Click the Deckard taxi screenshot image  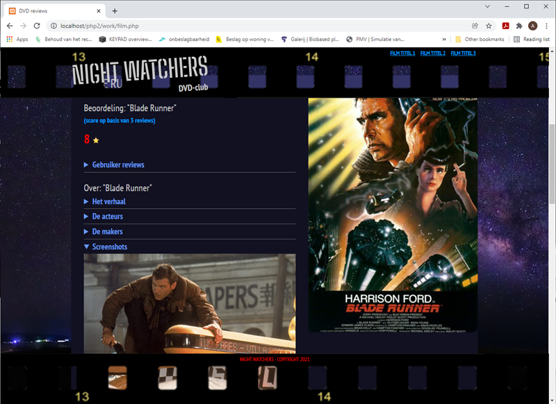(x=190, y=304)
